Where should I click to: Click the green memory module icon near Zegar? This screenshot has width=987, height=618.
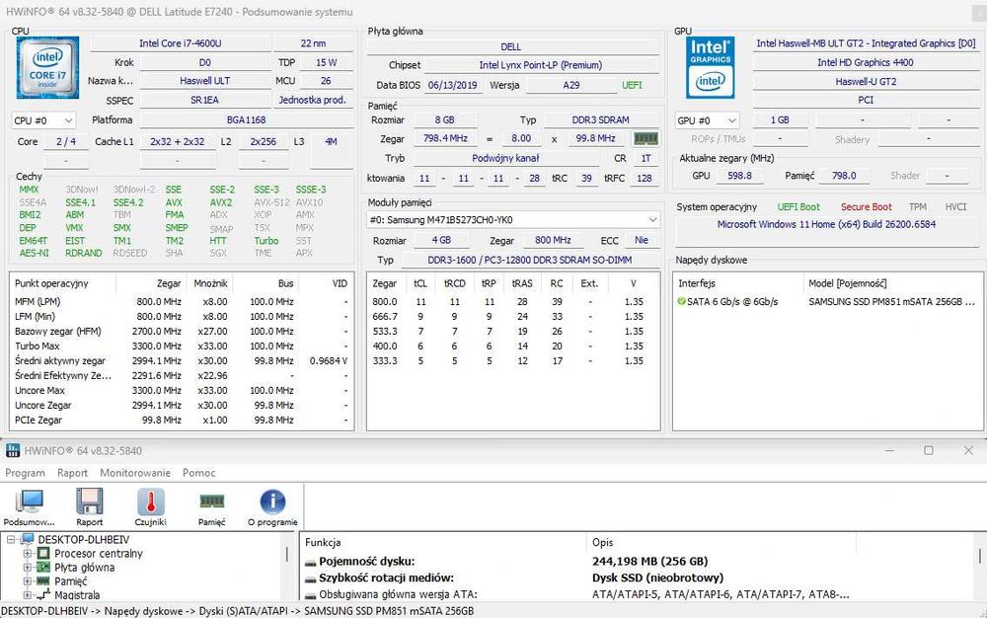(x=645, y=138)
